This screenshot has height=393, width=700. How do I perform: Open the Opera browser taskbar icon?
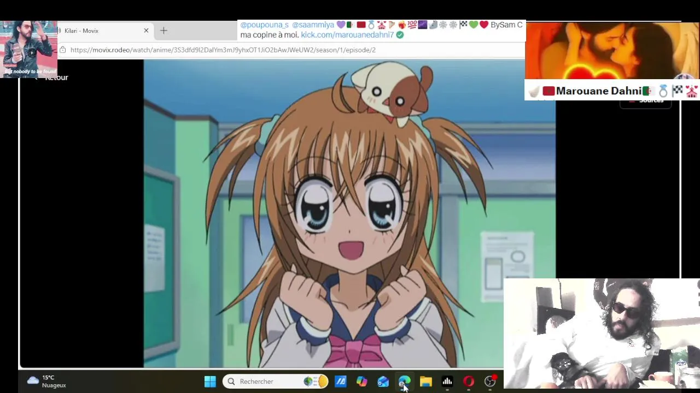[x=469, y=382]
